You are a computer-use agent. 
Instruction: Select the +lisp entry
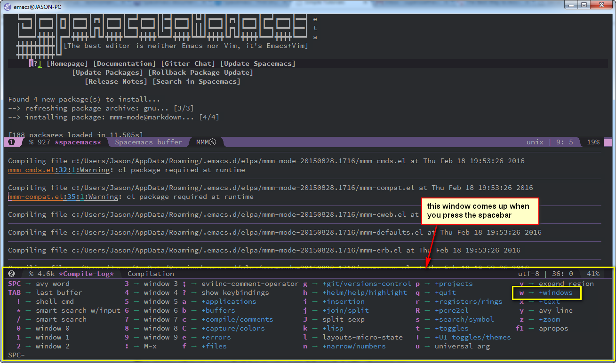coord(333,328)
